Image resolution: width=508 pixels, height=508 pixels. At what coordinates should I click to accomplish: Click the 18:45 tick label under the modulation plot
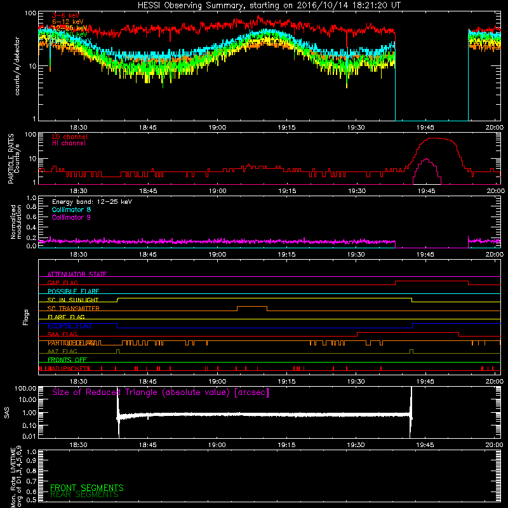pyautogui.click(x=148, y=255)
